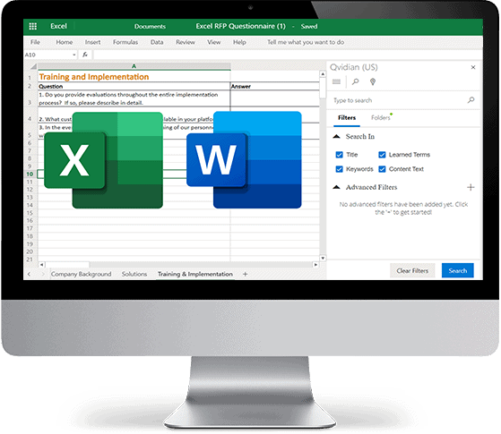The width and height of the screenshot is (501, 434).
Task: Select the Qvidian magnifier search icon
Action: [x=355, y=81]
